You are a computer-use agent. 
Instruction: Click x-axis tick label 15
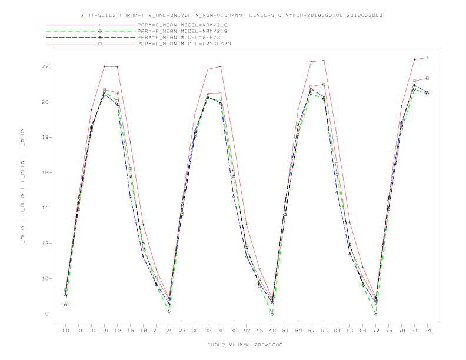pos(130,331)
